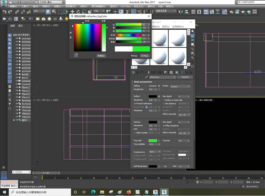265x196 pixels.
Task: Disable the Fresnel reflections checkbox
Action: pos(135,103)
